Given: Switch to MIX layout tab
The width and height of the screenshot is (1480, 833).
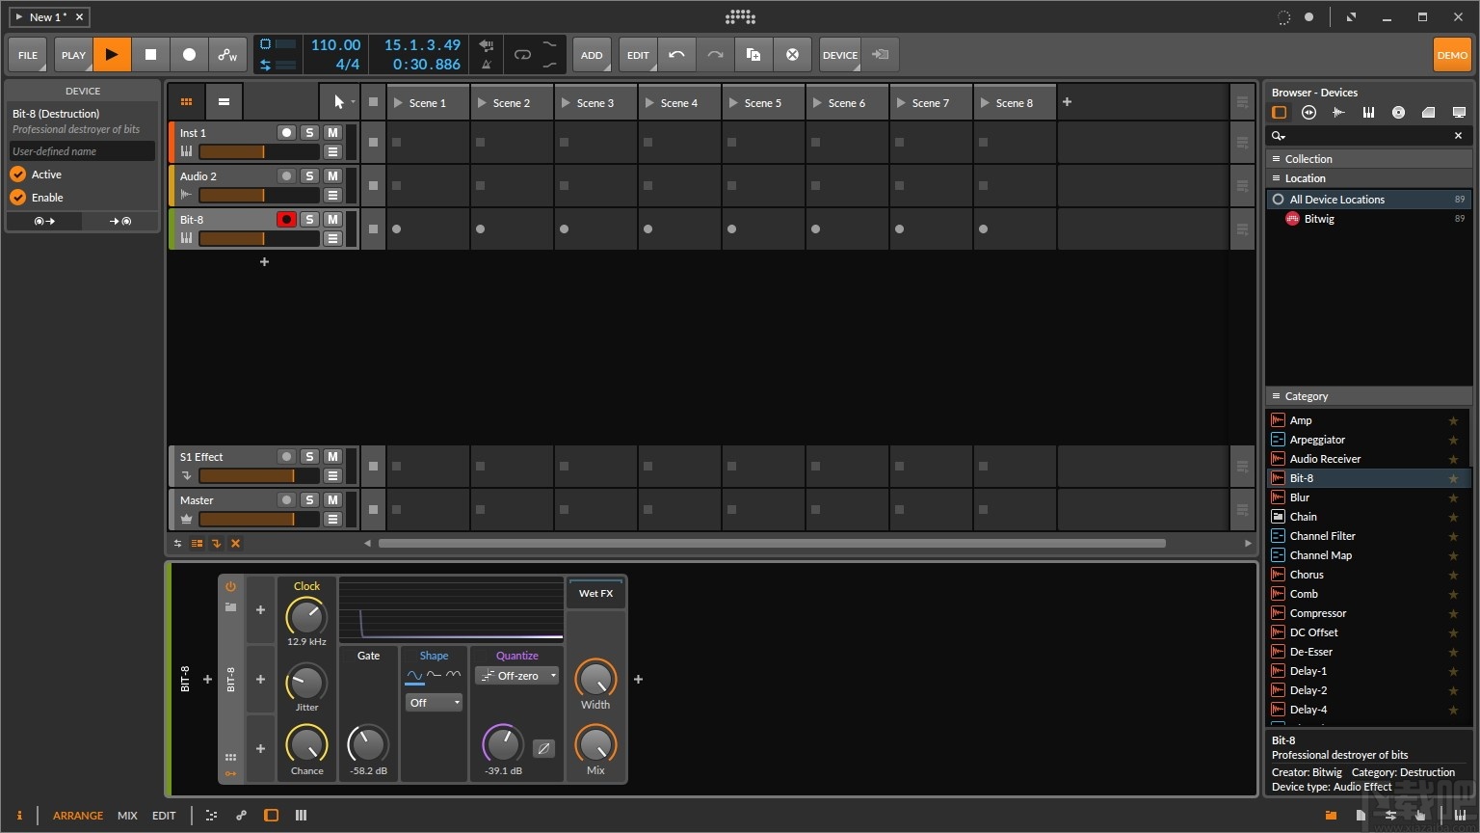Looking at the screenshot, I should (x=127, y=816).
